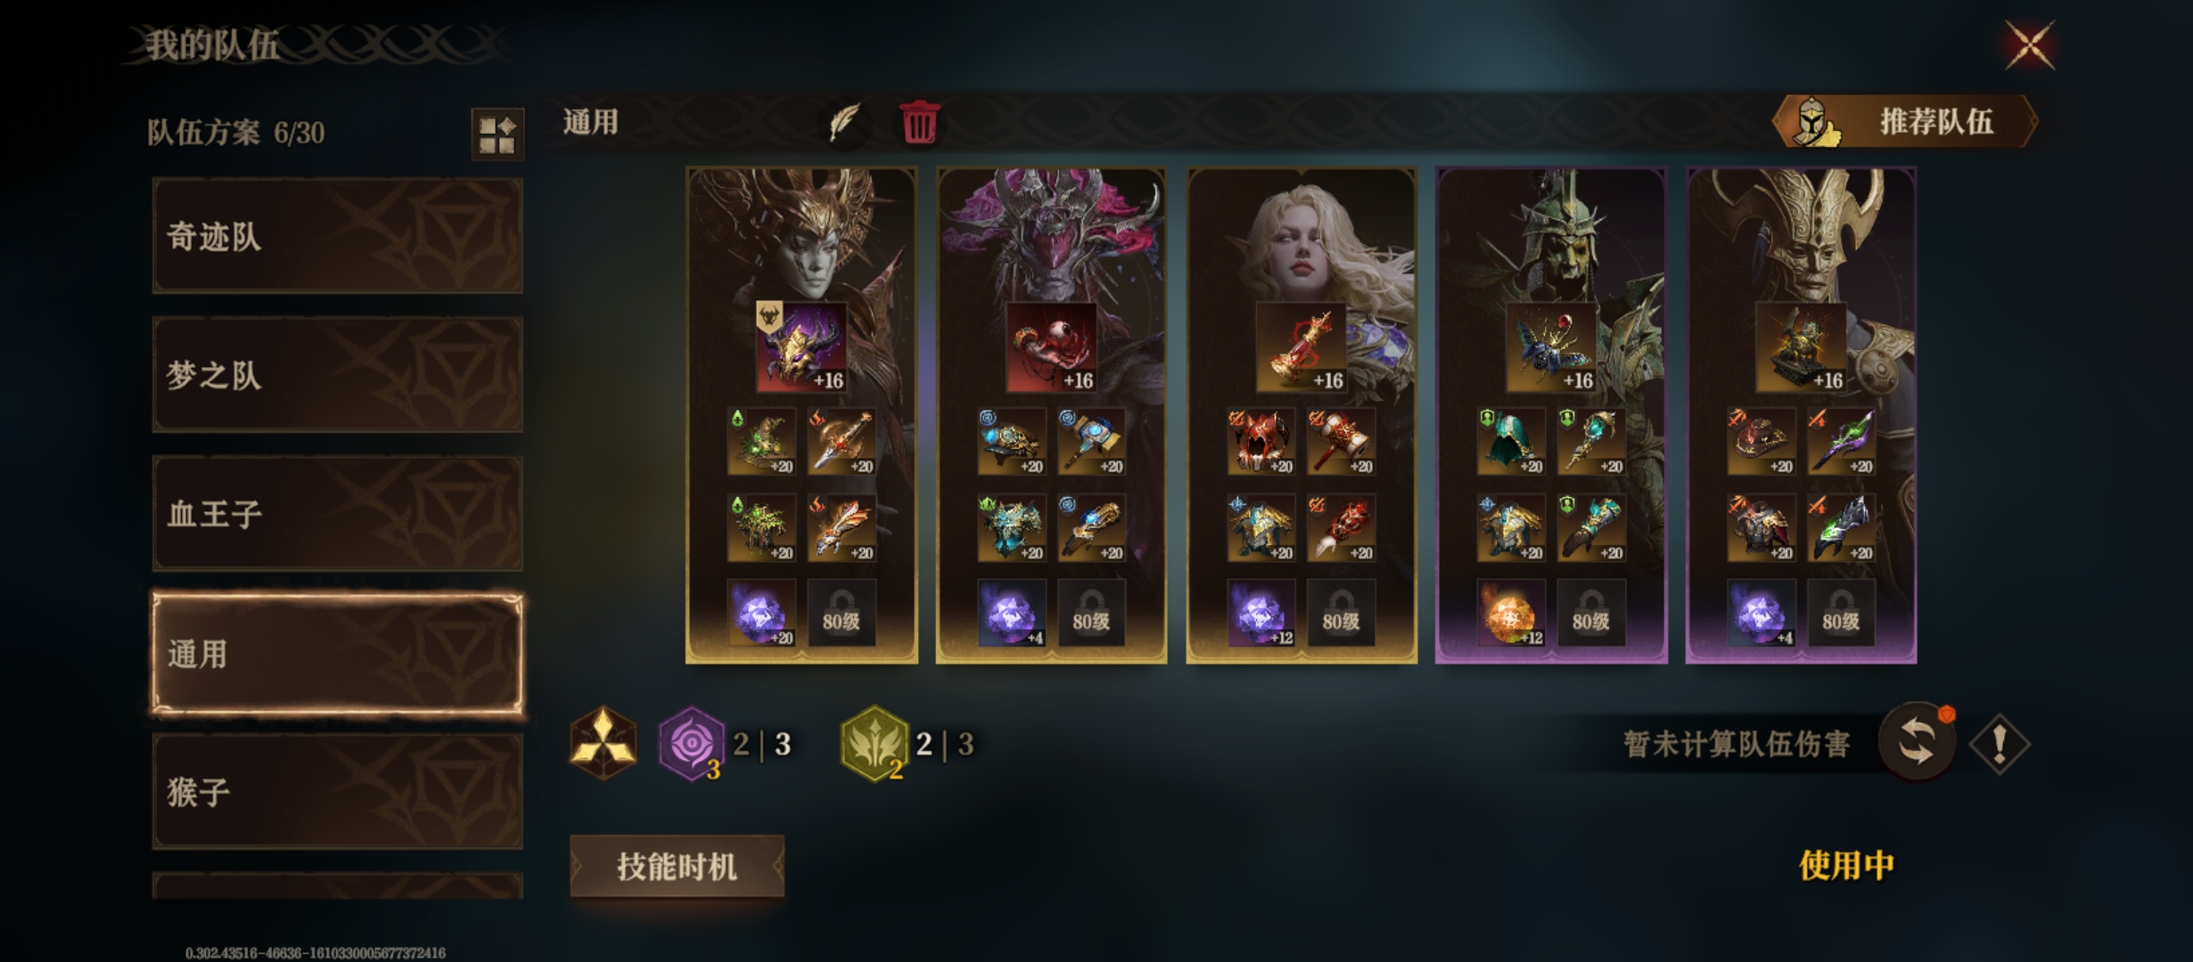Open 推荐队伍 recommended teams
Screen dimensions: 2193x962
point(1905,121)
